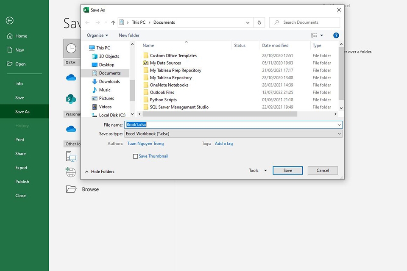407x271 pixels.
Task: Expand the Save as type dropdown
Action: tap(233, 134)
